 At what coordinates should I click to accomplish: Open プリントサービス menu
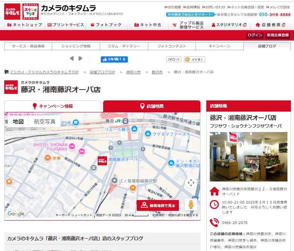click(66, 25)
